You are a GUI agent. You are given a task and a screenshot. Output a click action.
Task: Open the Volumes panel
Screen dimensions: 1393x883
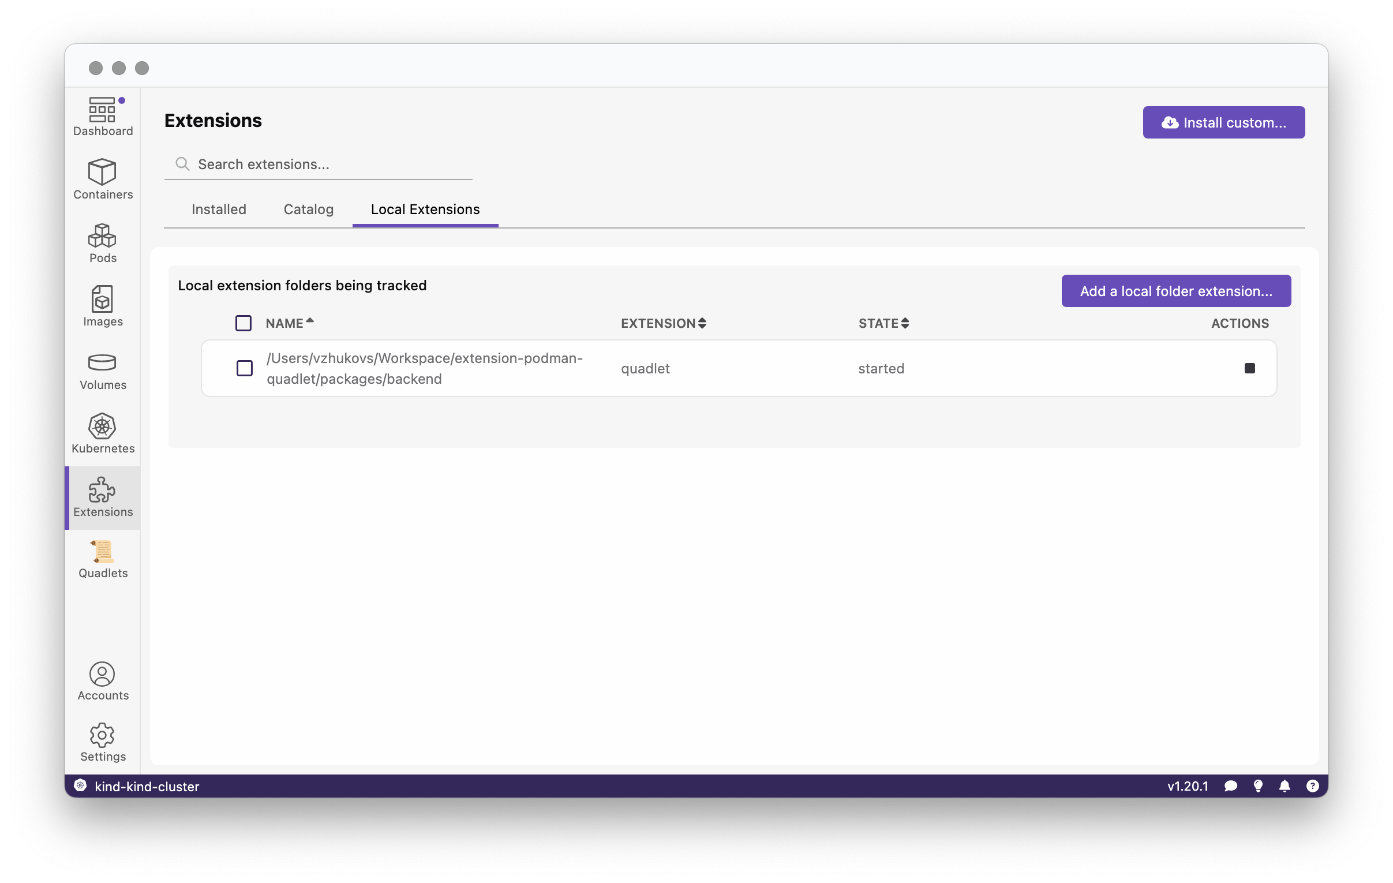102,371
